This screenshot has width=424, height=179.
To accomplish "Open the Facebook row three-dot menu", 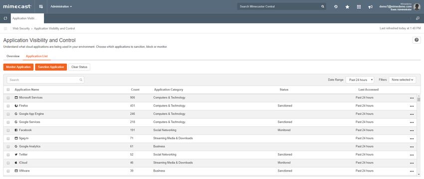I will [412, 130].
